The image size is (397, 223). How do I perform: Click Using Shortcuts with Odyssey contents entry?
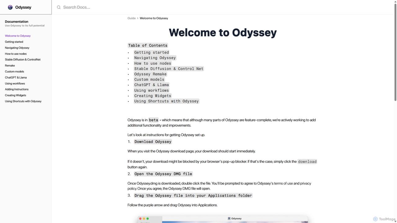167,101
